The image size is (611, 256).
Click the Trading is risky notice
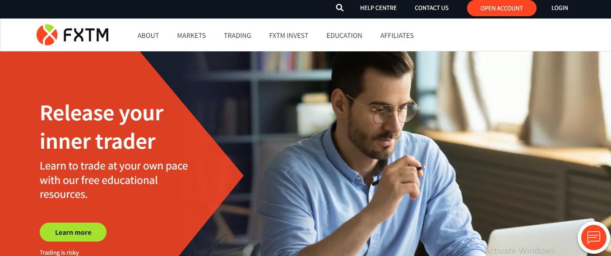tap(59, 252)
